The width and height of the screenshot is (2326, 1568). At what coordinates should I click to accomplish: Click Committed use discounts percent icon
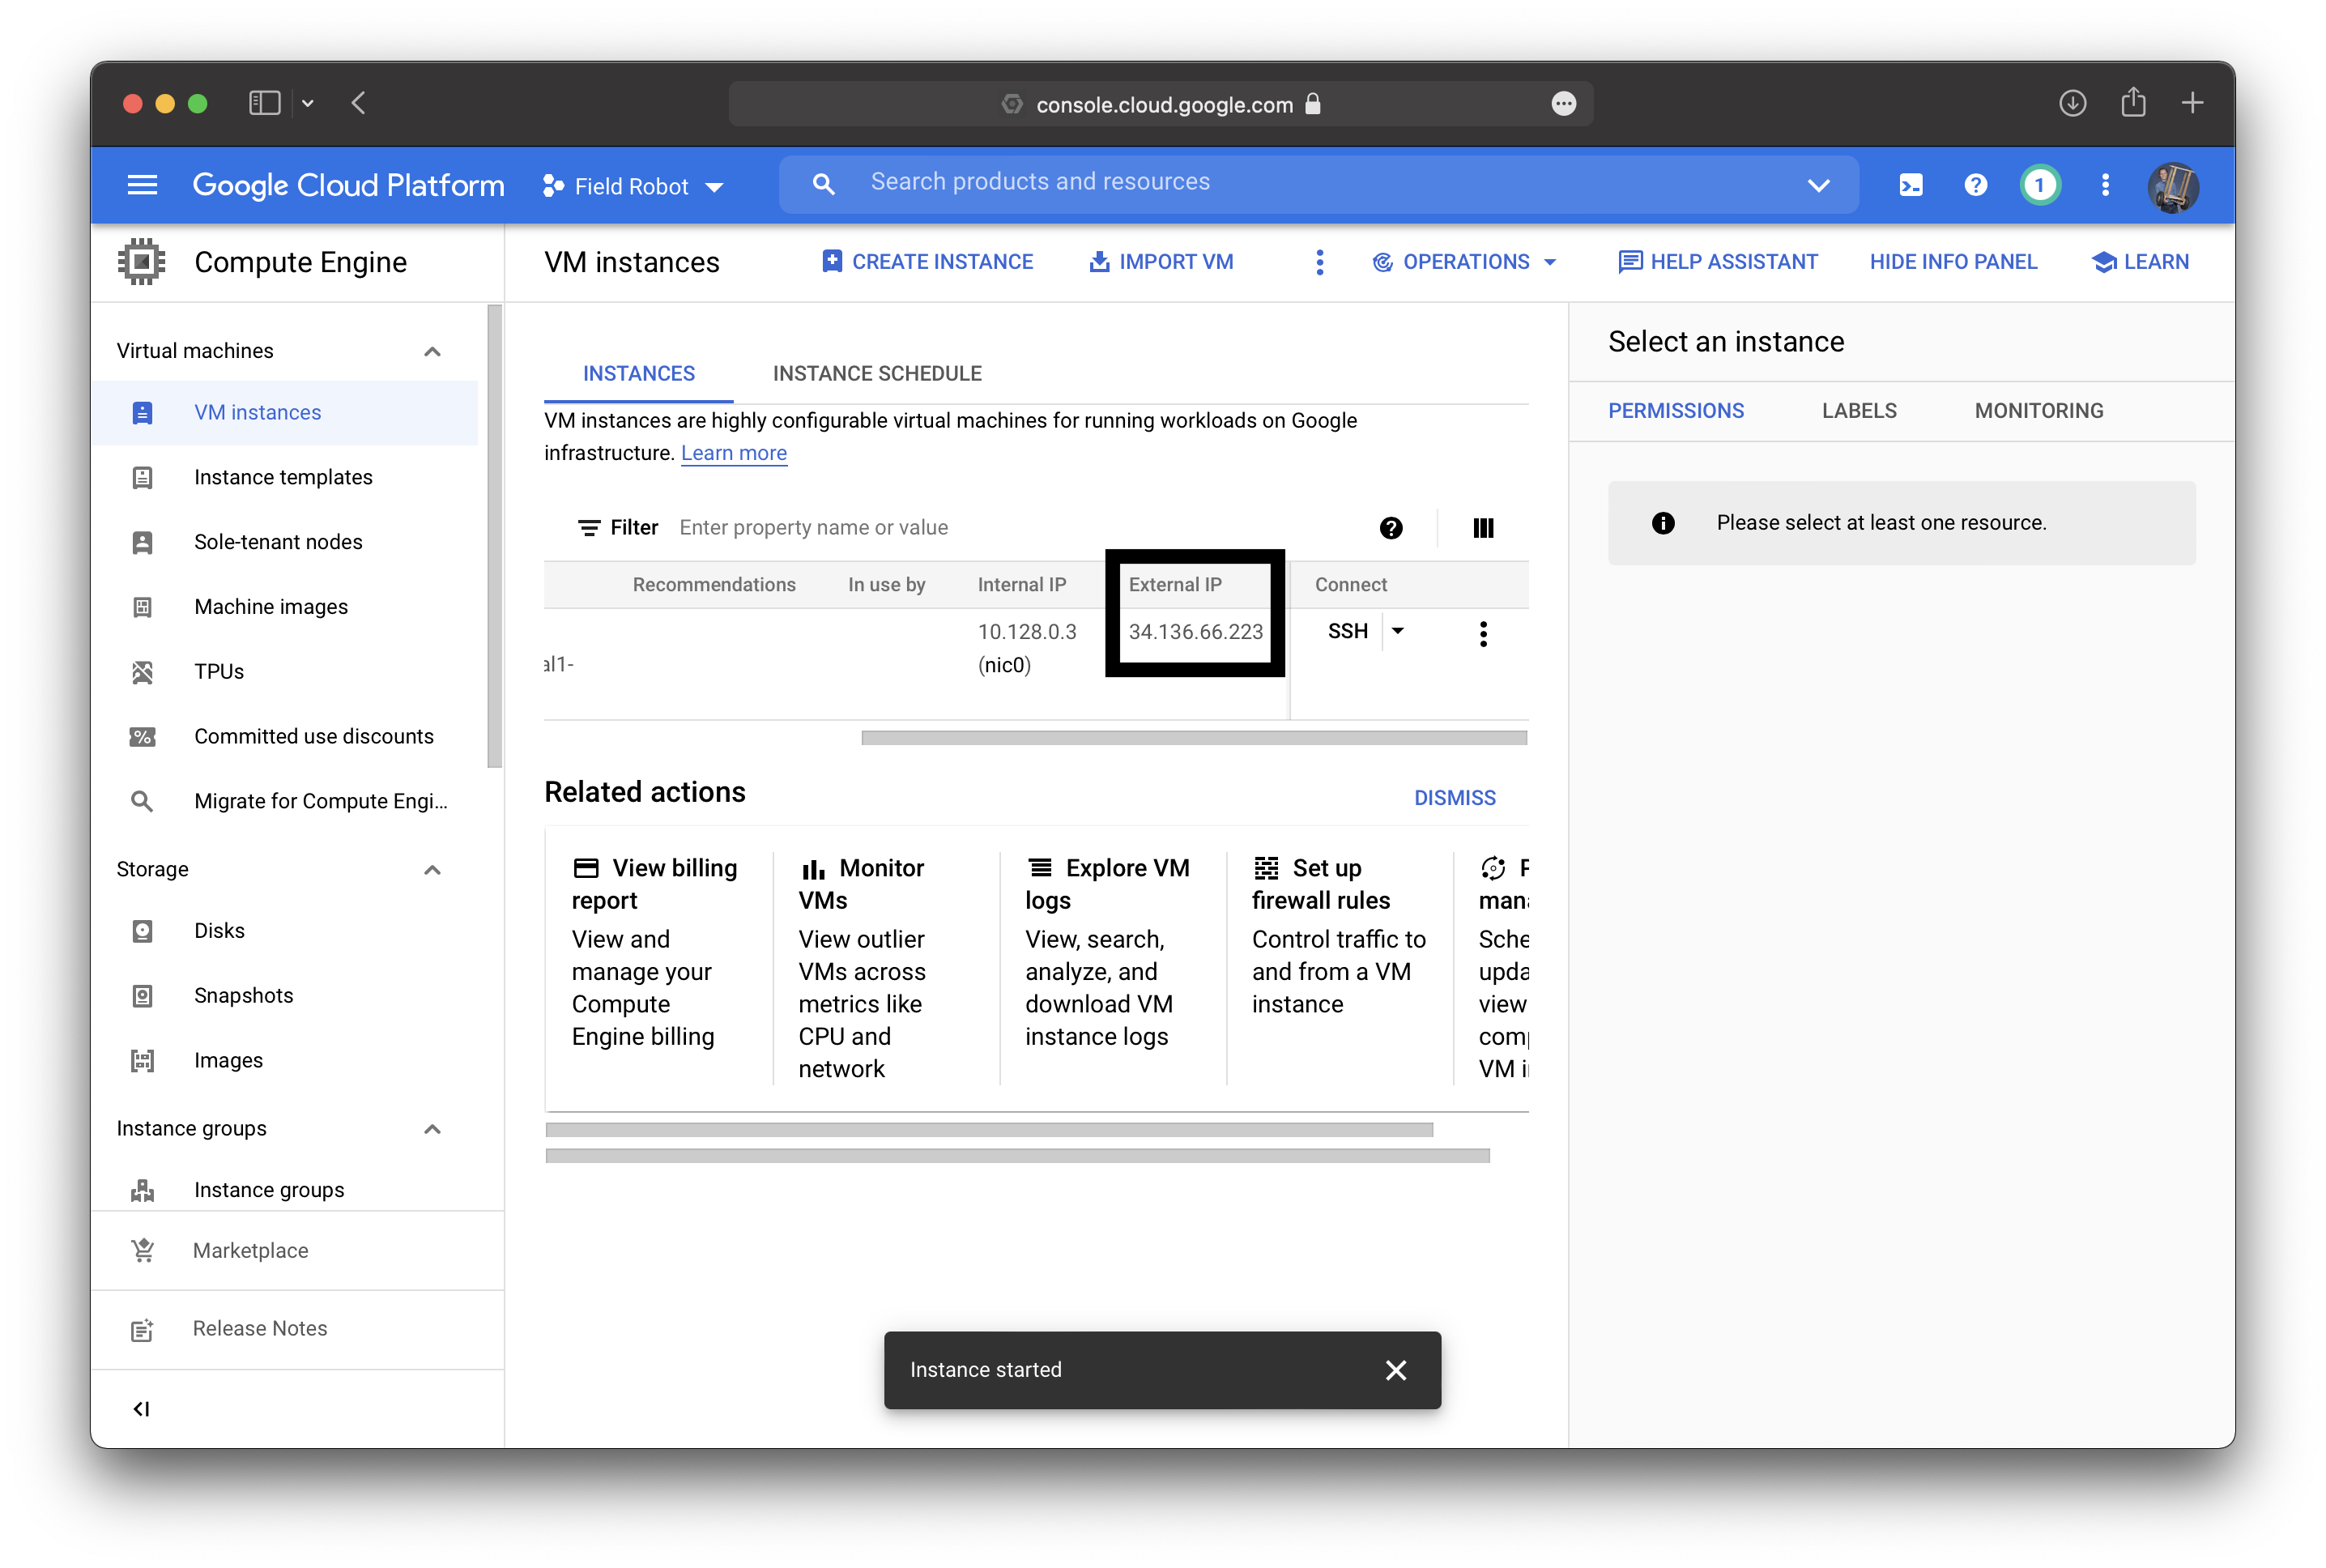(x=143, y=737)
